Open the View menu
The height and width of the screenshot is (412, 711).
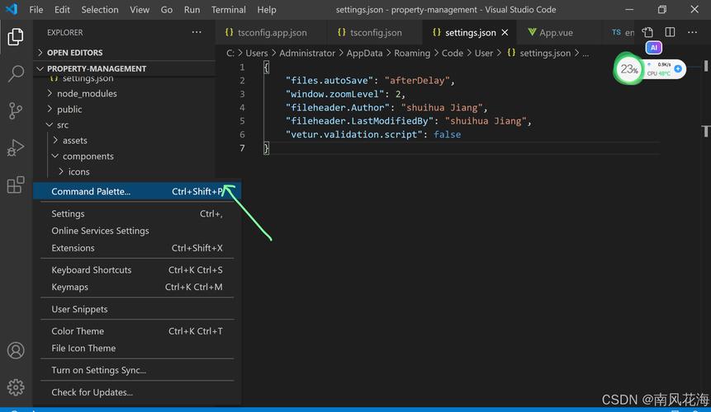(140, 10)
